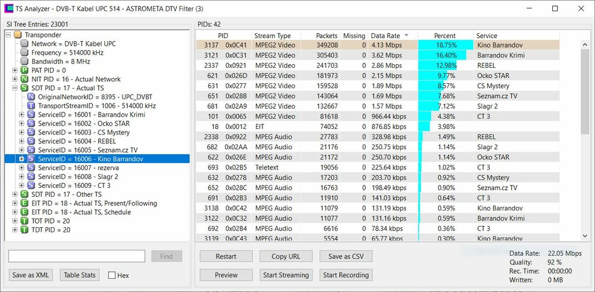Click the green E icon for EIT Schedule
595x292 pixels.
24,212
